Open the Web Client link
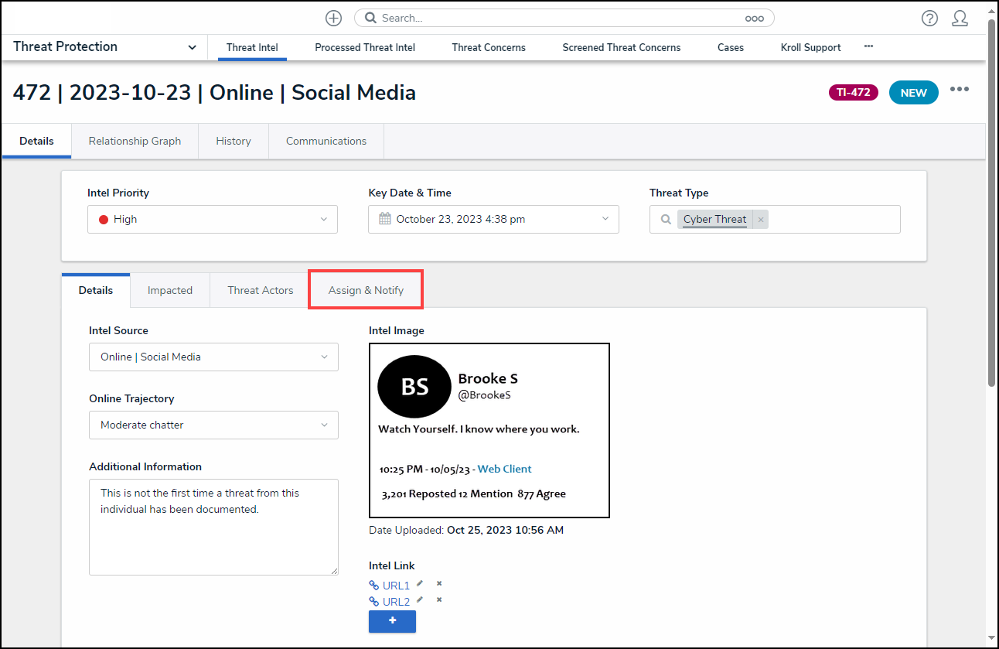This screenshot has width=999, height=649. (x=504, y=469)
